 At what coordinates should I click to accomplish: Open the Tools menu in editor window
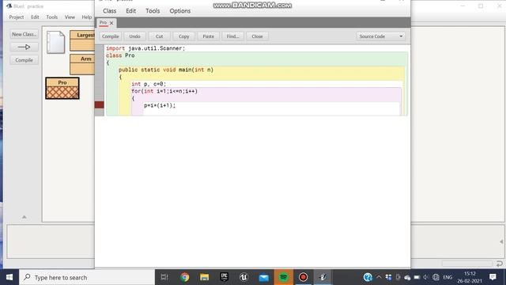click(x=153, y=11)
